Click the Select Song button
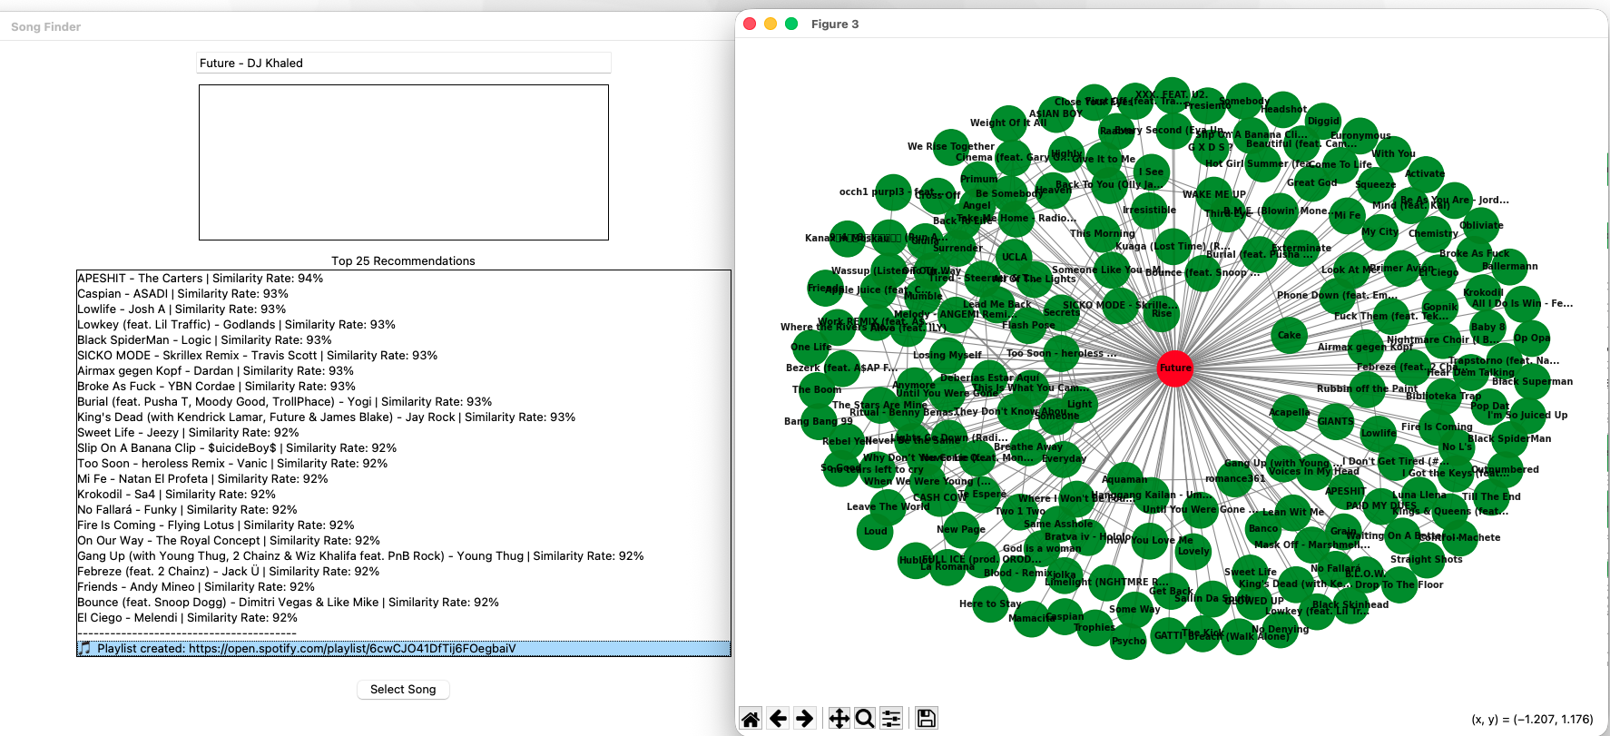 tap(403, 690)
